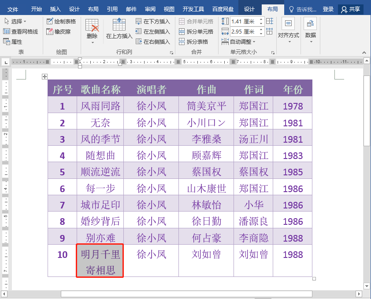Click the 告诉我 tell me search box
371x299 pixels.
coord(303,9)
